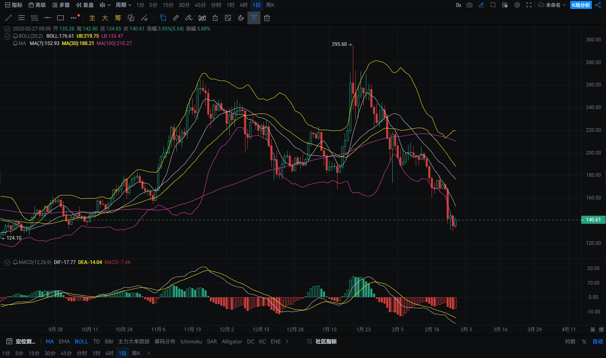
Task: Click the 140.61 current price label
Action: [x=593, y=220]
